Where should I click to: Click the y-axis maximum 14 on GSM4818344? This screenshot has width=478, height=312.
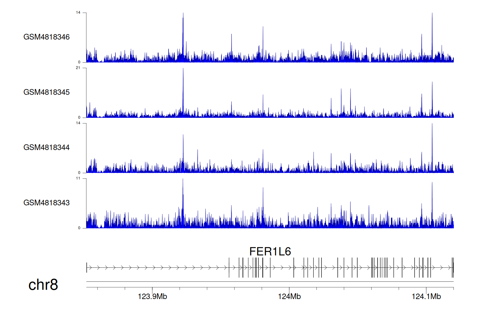tap(78, 123)
